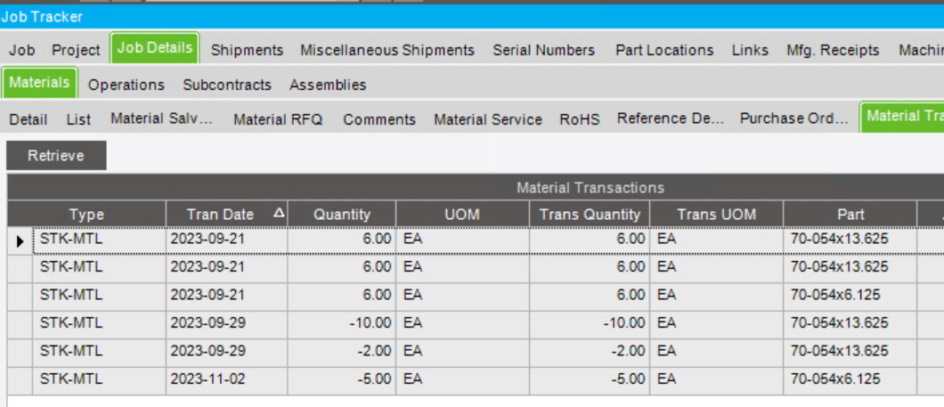Open the Material RFQ sub-tab
Viewport: 944px width, 407px height.
click(x=278, y=119)
